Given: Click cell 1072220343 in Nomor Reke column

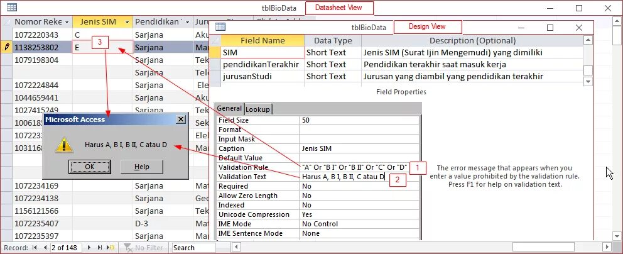Looking at the screenshot, I should 43,35.
